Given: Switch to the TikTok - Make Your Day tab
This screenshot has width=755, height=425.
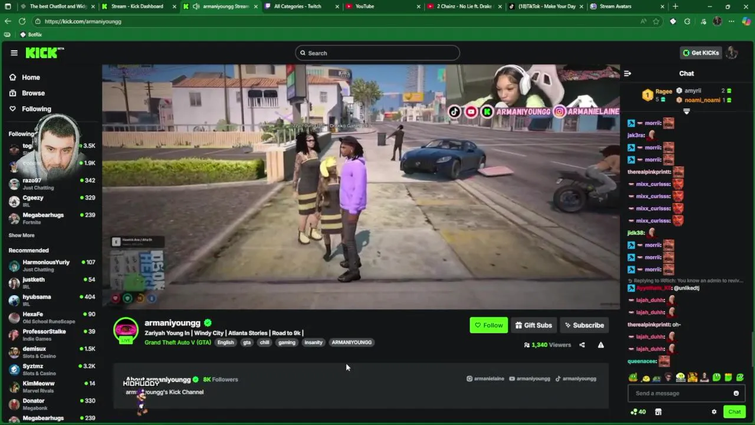Looking at the screenshot, I should pos(545,6).
